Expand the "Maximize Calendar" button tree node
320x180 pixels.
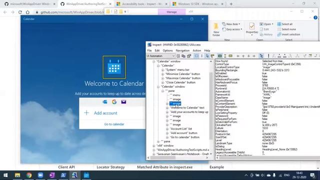pos(162,78)
